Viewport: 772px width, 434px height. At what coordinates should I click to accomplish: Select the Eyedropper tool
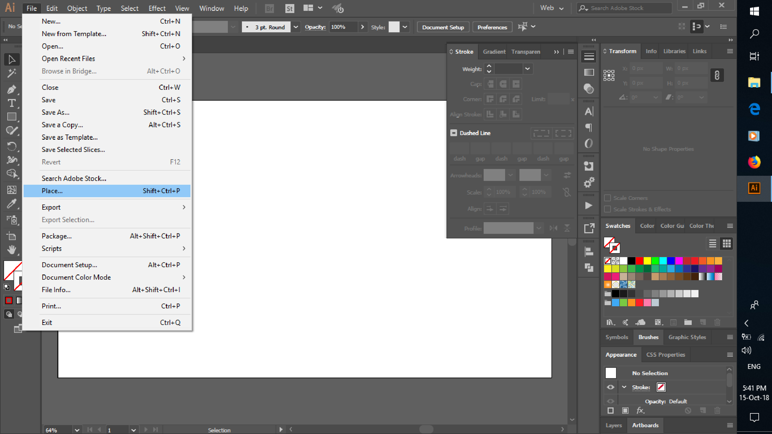point(12,204)
